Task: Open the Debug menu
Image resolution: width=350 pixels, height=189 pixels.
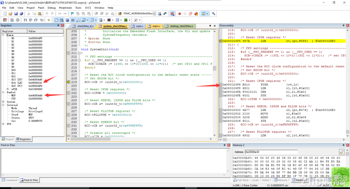Action: 52,8
